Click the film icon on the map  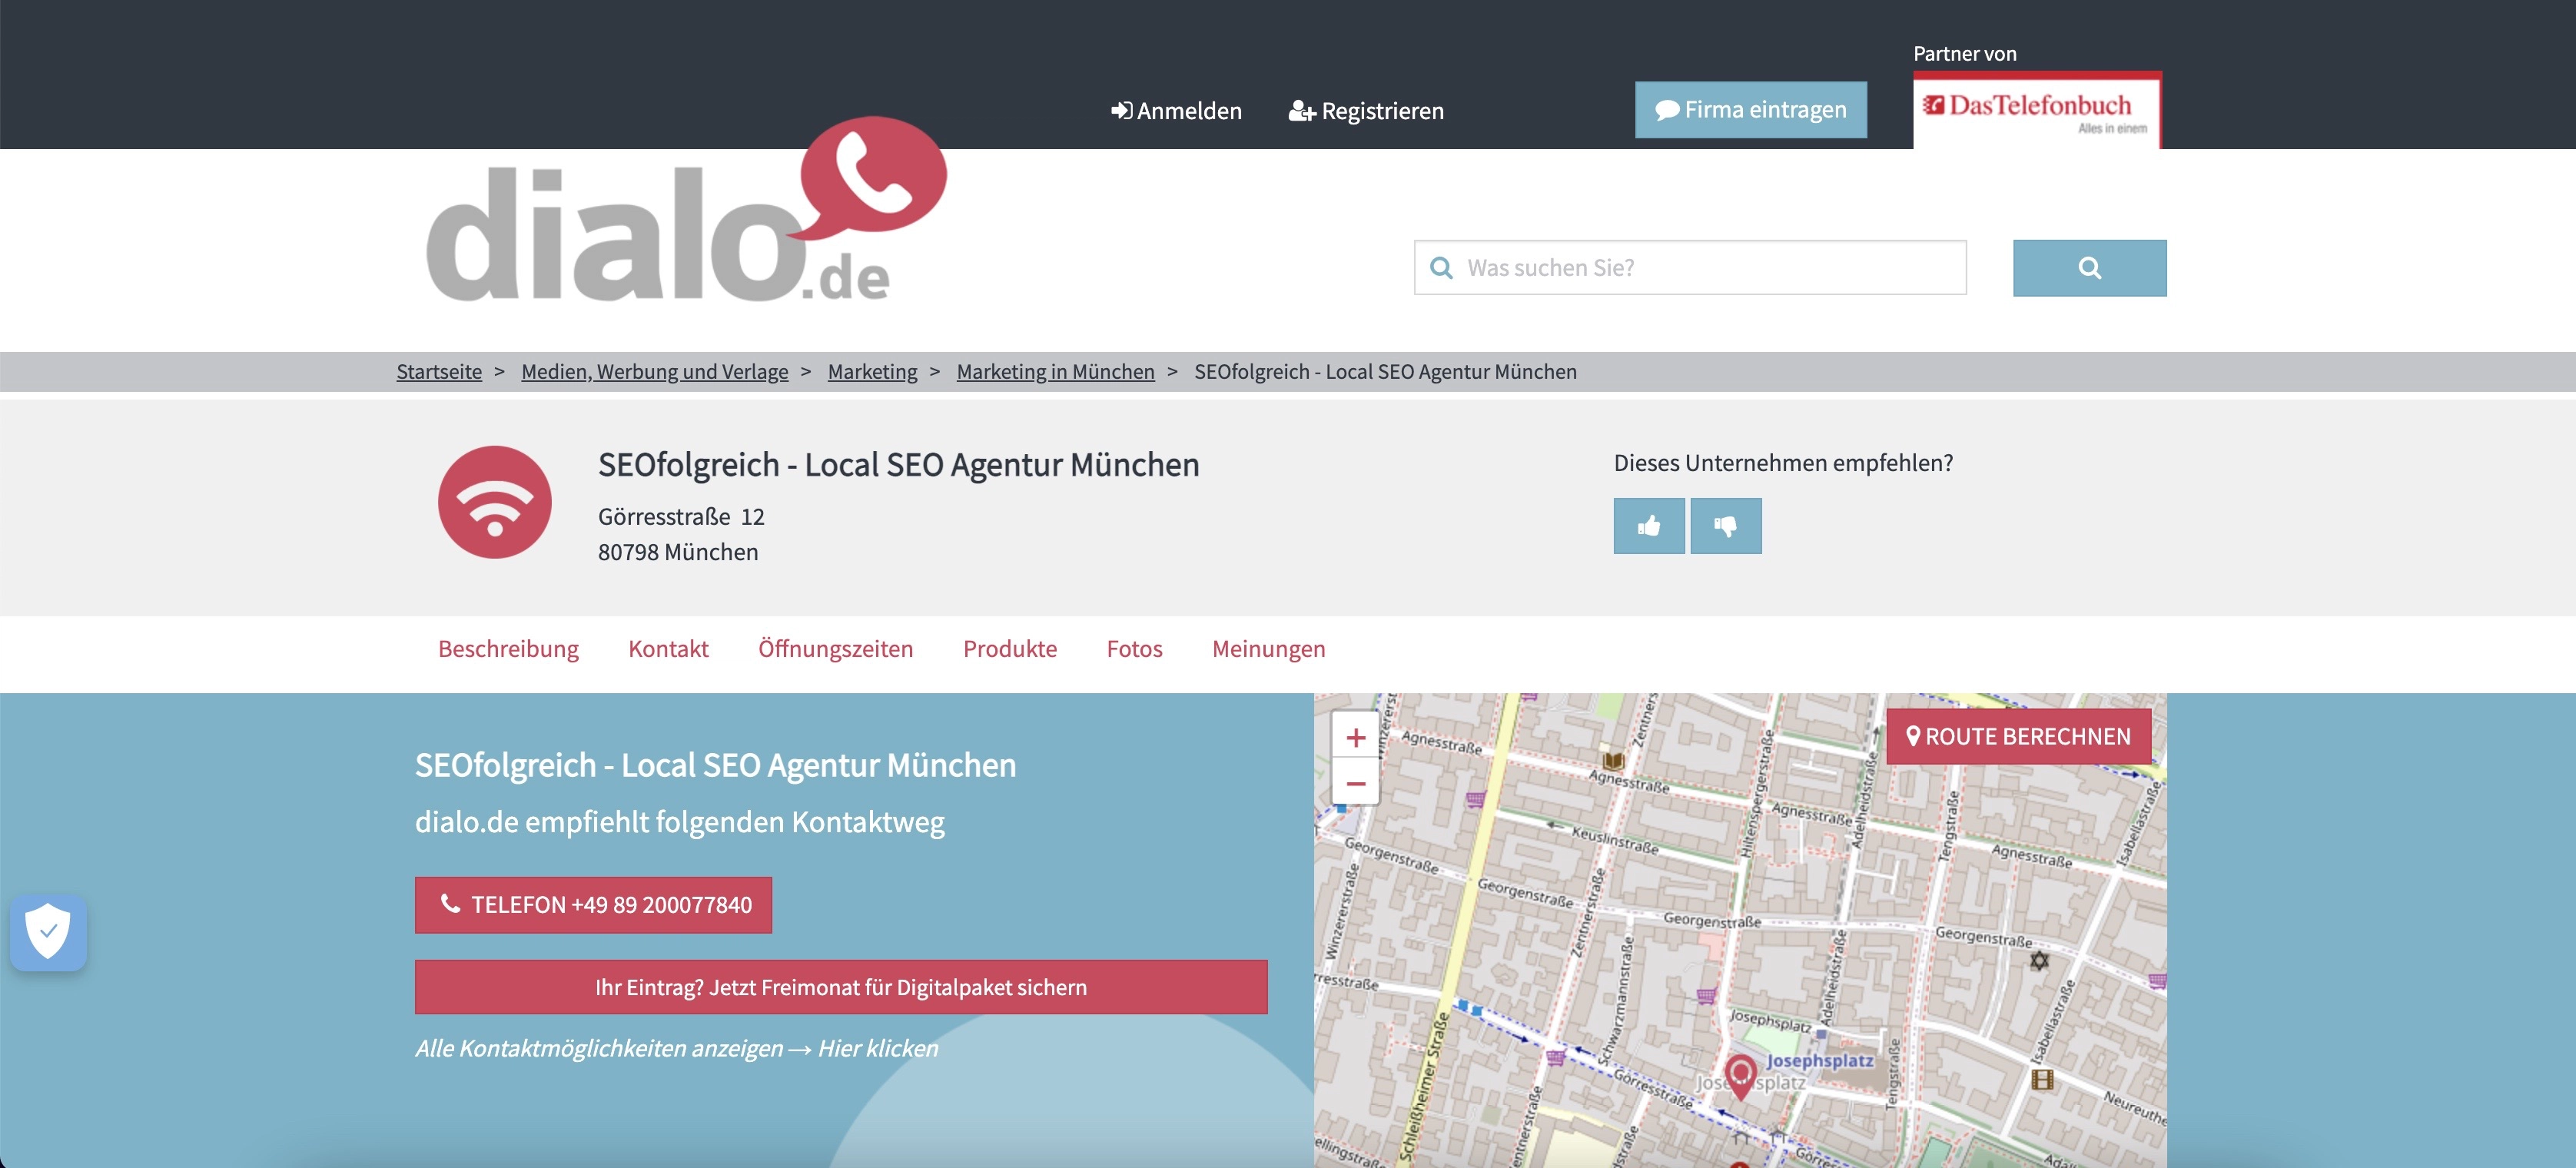click(2042, 1079)
